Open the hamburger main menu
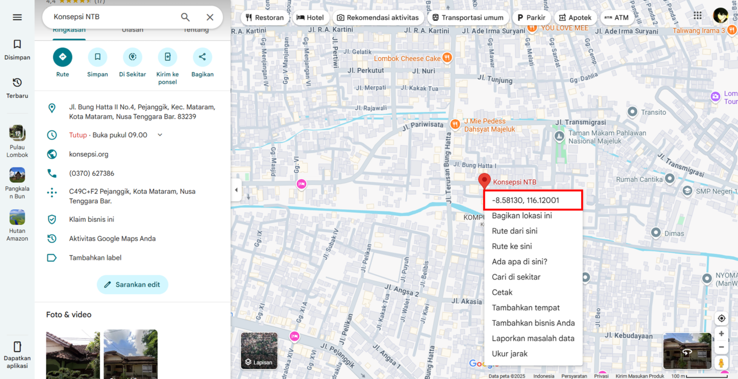This screenshot has width=738, height=379. [17, 18]
